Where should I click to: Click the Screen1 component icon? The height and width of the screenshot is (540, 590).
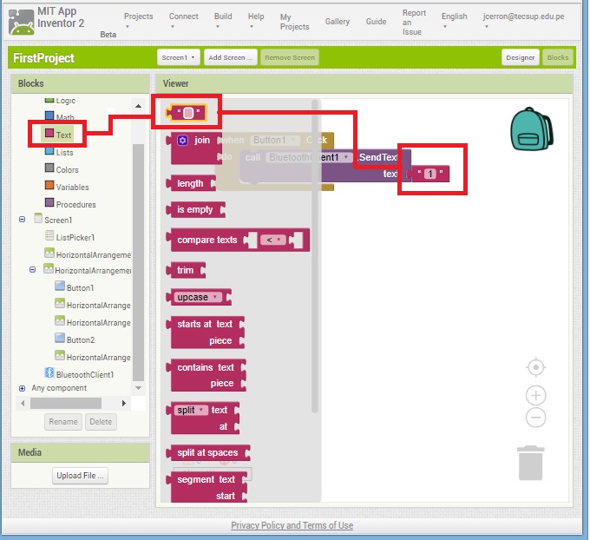[x=38, y=218]
